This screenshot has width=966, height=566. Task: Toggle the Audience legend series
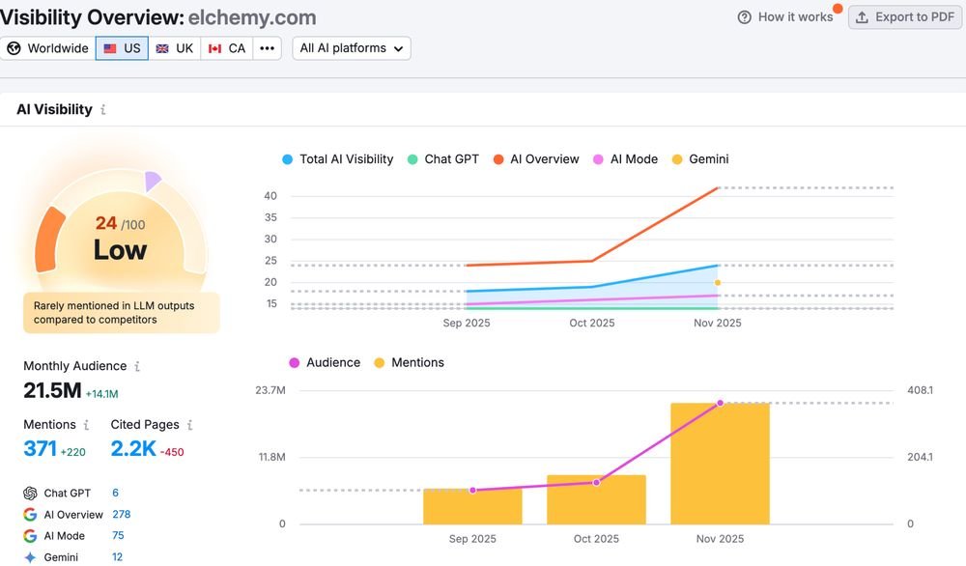click(x=325, y=363)
